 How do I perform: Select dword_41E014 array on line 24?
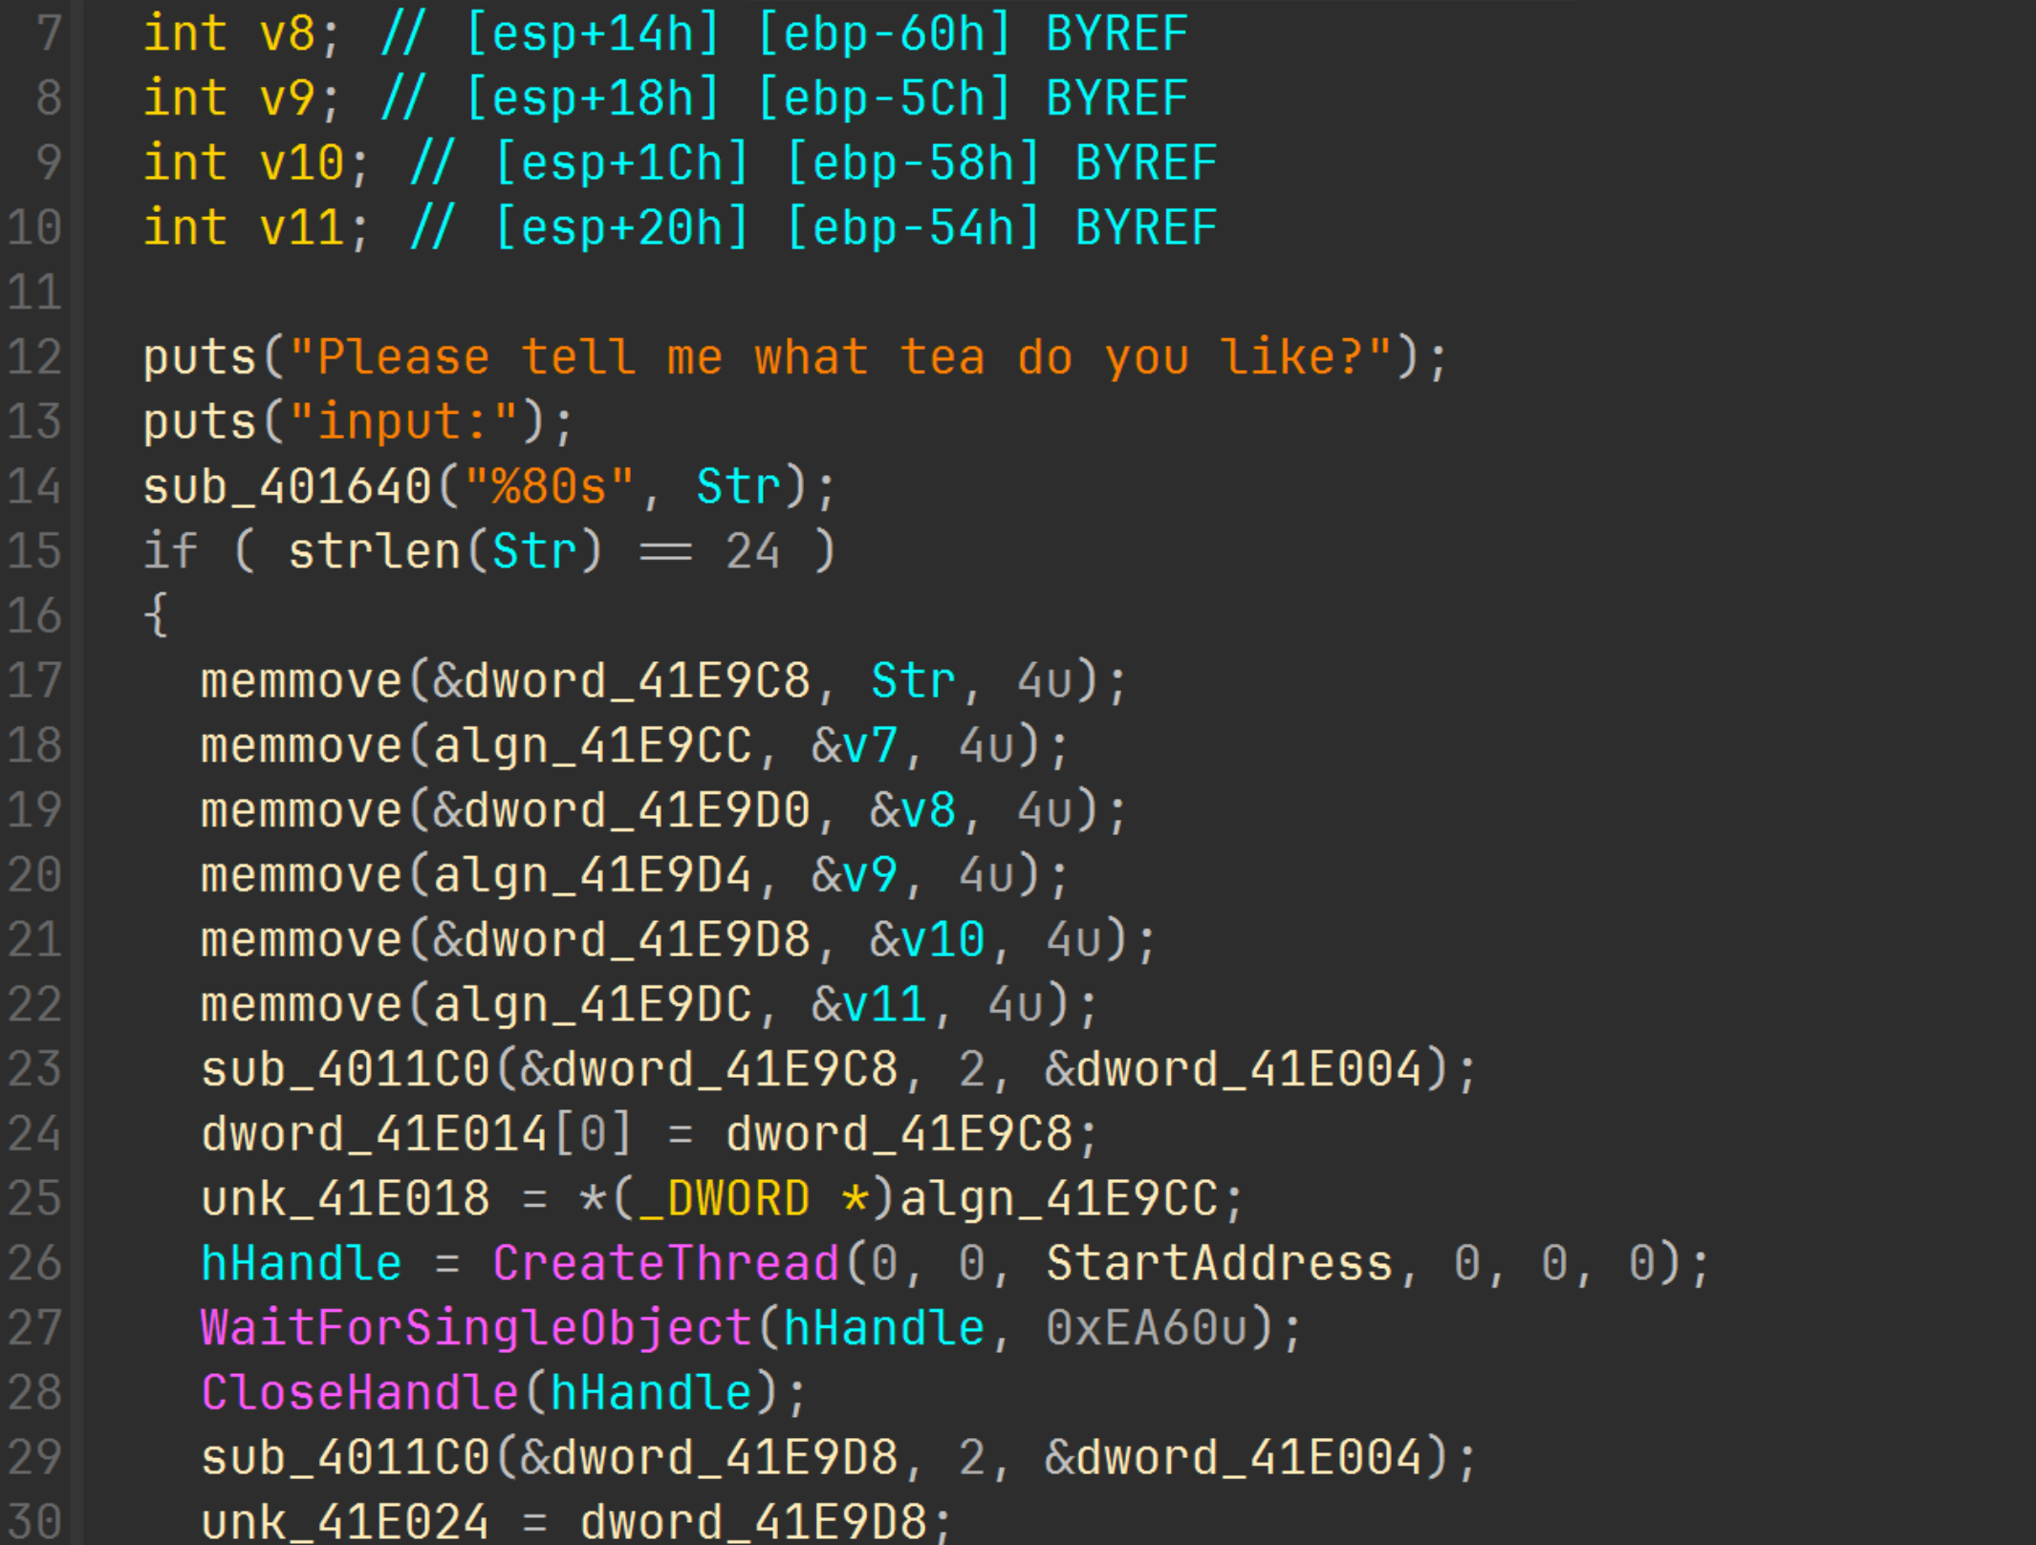tap(375, 1134)
